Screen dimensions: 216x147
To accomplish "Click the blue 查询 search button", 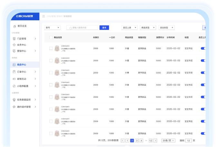I will [104, 28].
